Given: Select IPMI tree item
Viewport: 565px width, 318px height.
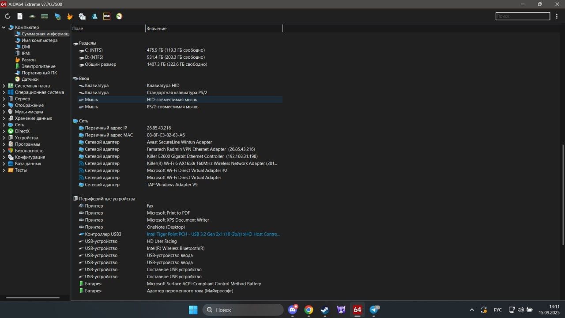Looking at the screenshot, I should (x=26, y=53).
